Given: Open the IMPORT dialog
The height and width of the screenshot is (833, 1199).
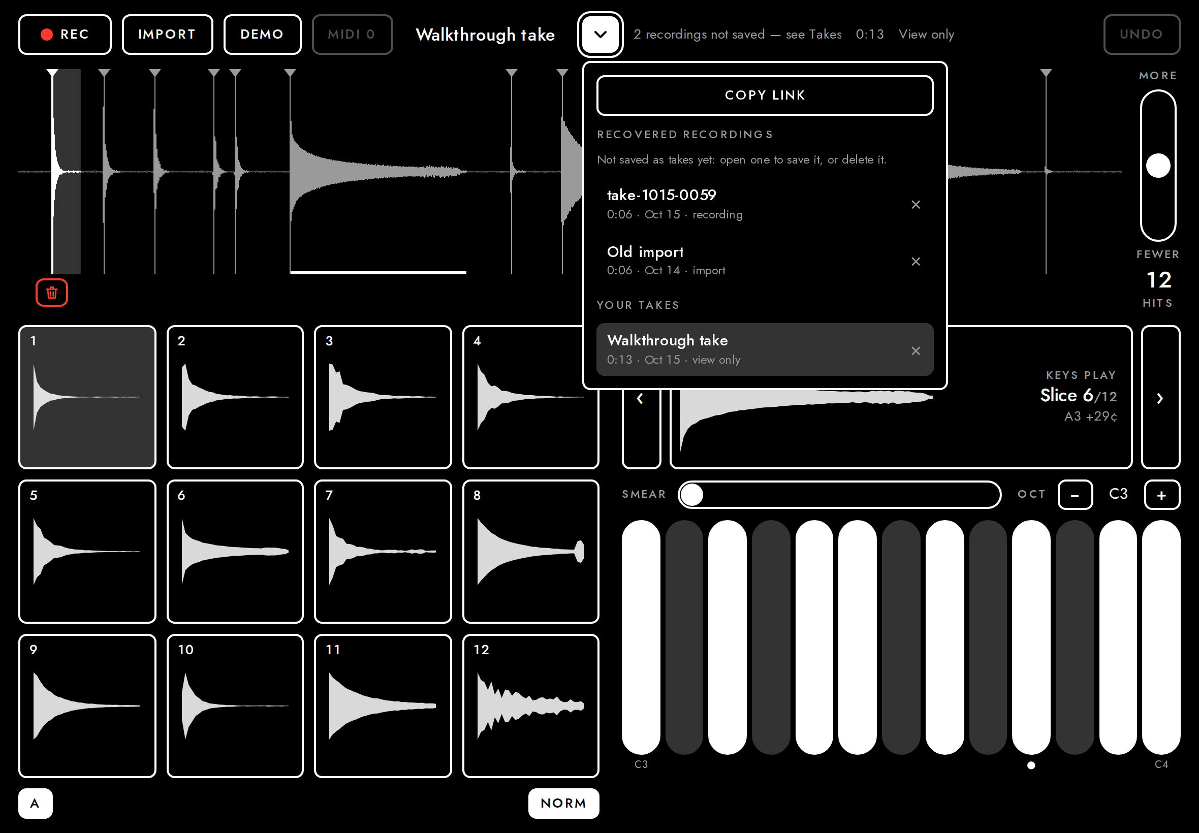Looking at the screenshot, I should [x=167, y=35].
